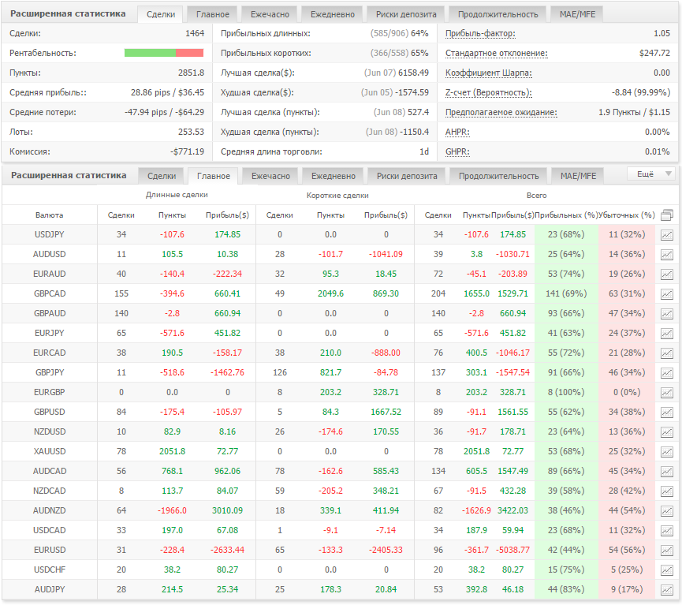Select the EURUSD currency cell

[50, 550]
